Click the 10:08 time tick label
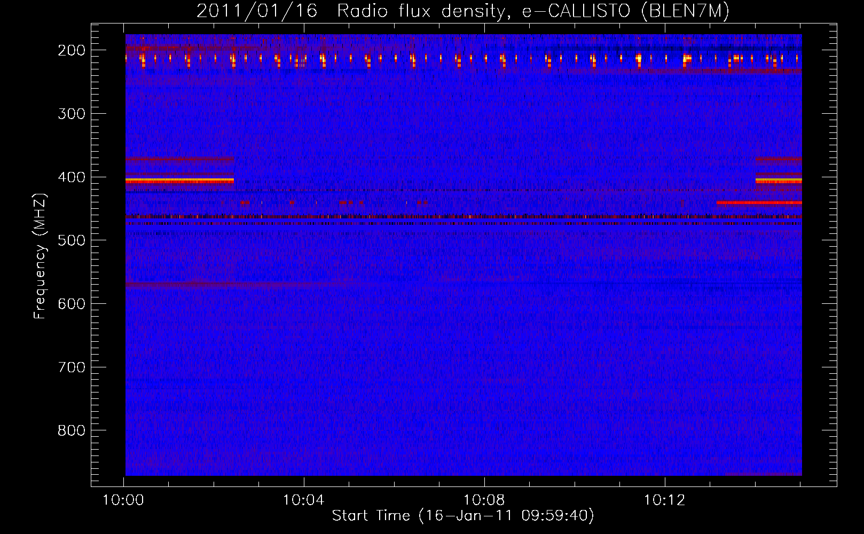The image size is (864, 534). click(x=484, y=500)
